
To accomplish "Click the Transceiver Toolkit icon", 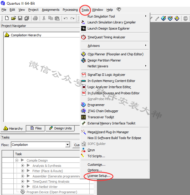I will click(83, 117).
